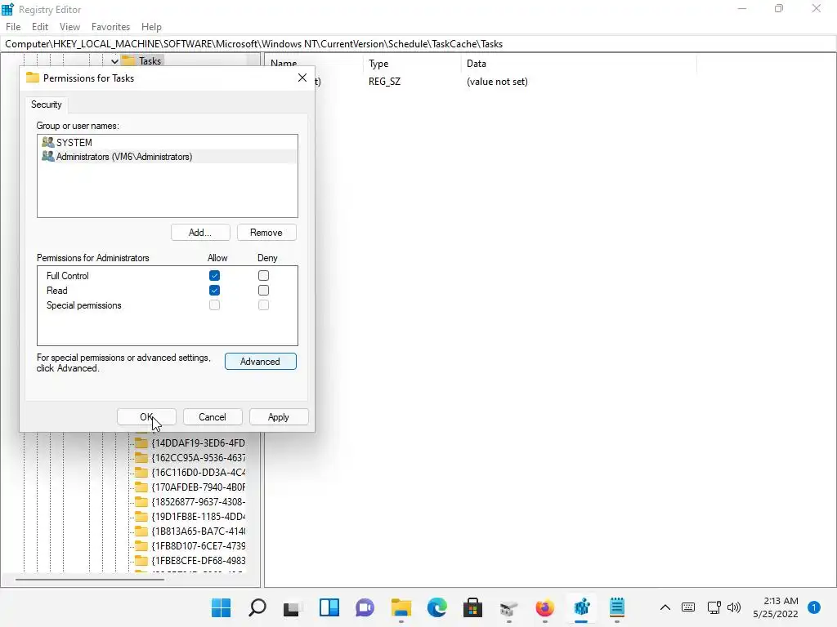The width and height of the screenshot is (837, 627).
Task: Select the {170AFDEB-7940-4B0F key
Action: coord(198,487)
